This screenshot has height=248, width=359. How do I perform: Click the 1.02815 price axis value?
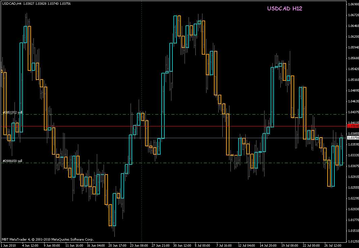tap(353, 177)
